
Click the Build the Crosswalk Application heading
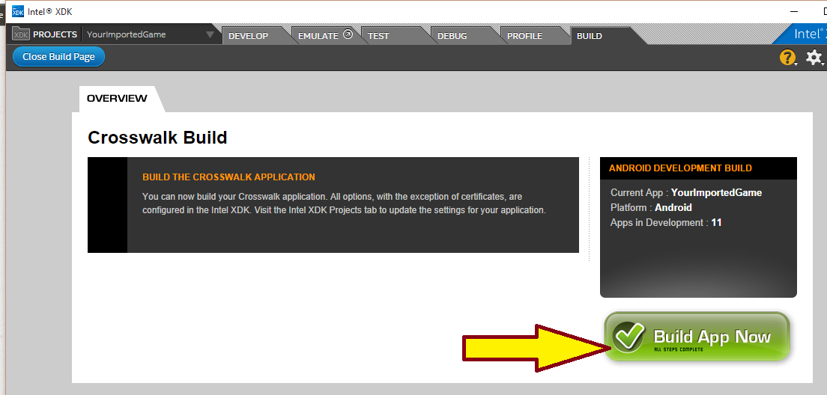click(228, 177)
